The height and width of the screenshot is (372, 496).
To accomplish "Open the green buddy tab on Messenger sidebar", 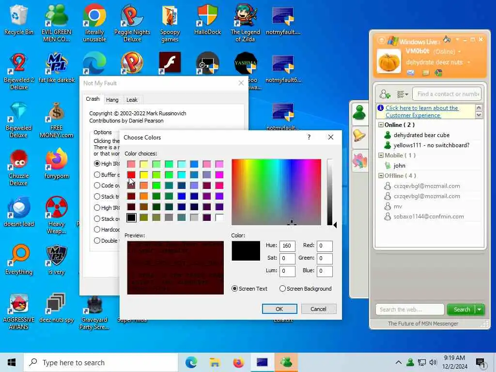I will 360,113.
